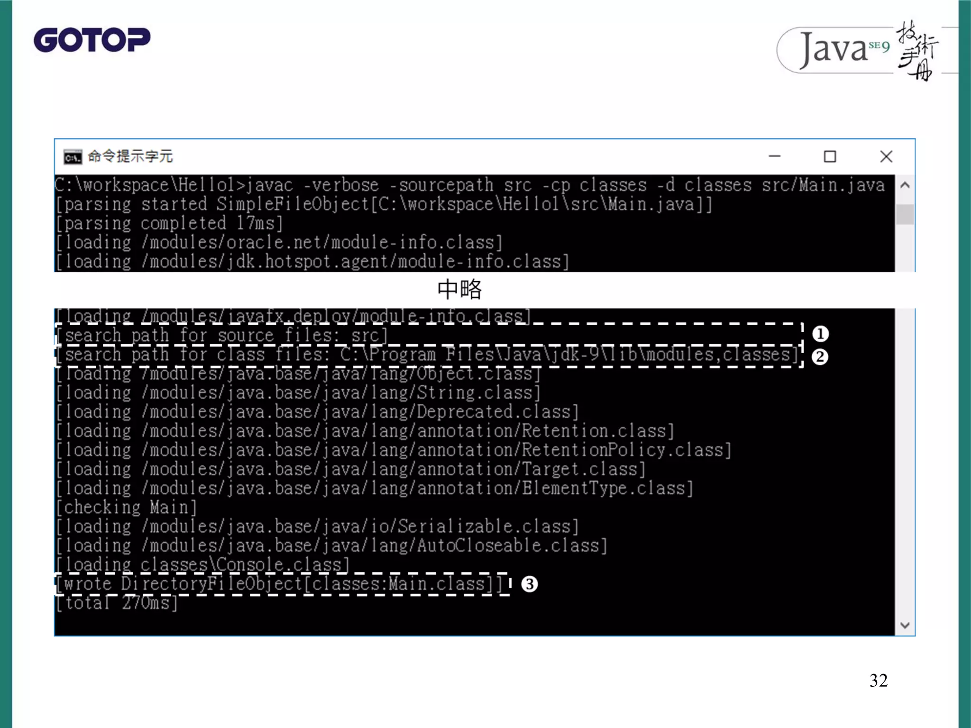Close the command prompt window
This screenshot has height=728, width=971.
(x=886, y=156)
